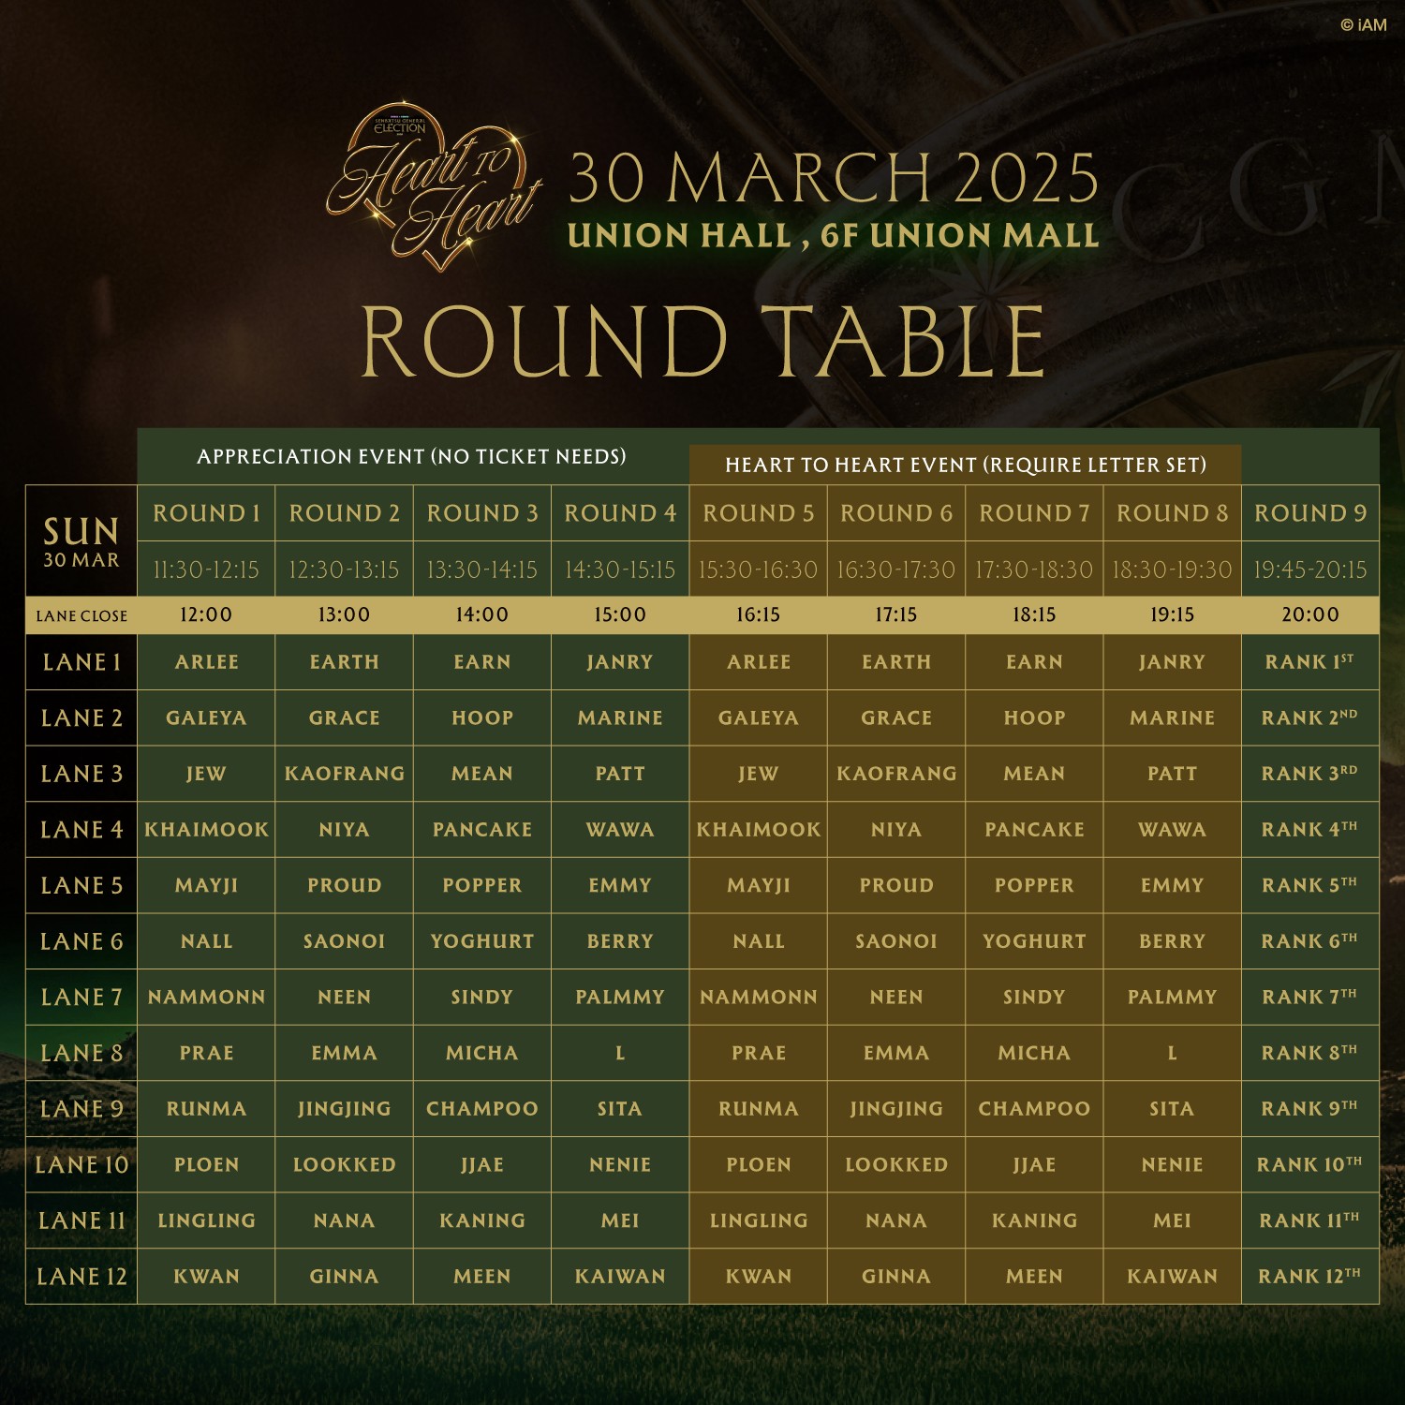Viewport: 1405px width, 1405px height.
Task: Select Rank 12th cell in Round 9
Action: coord(1310,1277)
